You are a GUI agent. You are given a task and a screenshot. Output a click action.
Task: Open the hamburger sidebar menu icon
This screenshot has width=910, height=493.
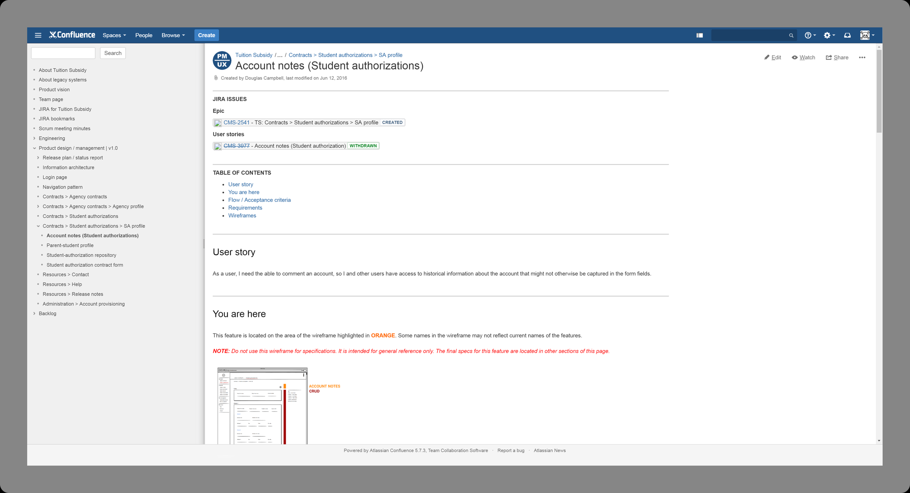point(38,35)
